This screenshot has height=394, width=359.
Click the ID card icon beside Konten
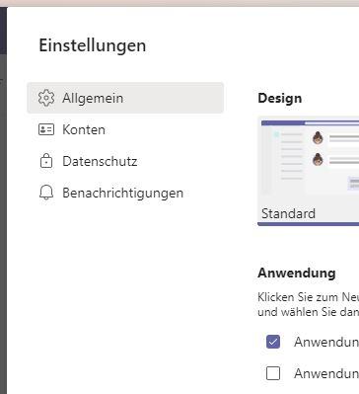46,129
